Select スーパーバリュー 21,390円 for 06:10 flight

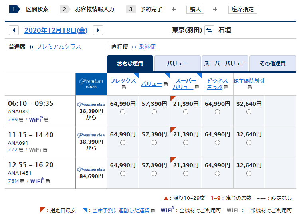[x=186, y=112]
